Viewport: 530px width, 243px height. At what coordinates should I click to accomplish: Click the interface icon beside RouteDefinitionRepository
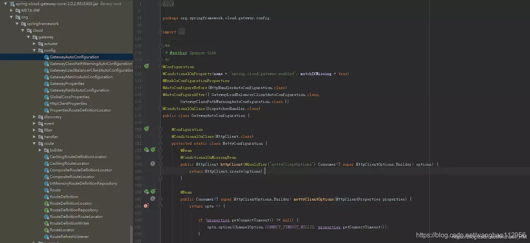click(46, 210)
